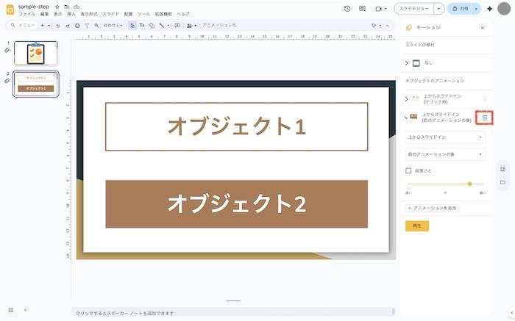Click the 共有 share button
515x321 pixels.
(460, 9)
